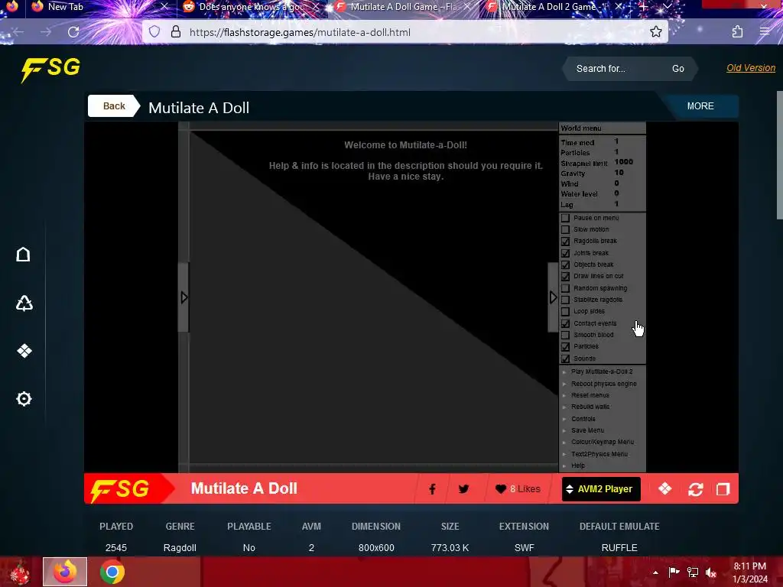
Task: Go back in browser history
Action: (x=18, y=32)
